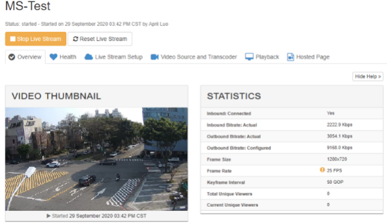Switch to the Live Stream Setup tab
The image size is (387, 224).
[x=114, y=57]
